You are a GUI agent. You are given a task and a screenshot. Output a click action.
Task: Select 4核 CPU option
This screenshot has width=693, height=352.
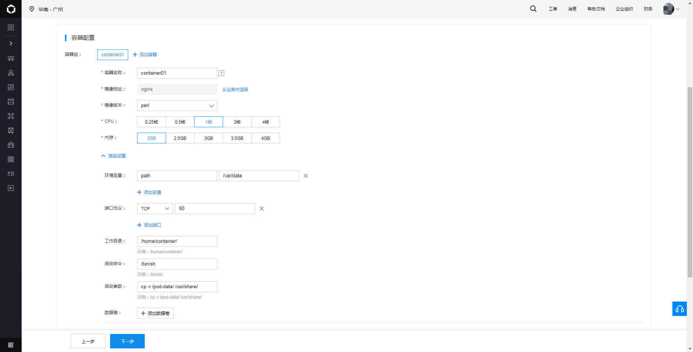click(x=266, y=122)
